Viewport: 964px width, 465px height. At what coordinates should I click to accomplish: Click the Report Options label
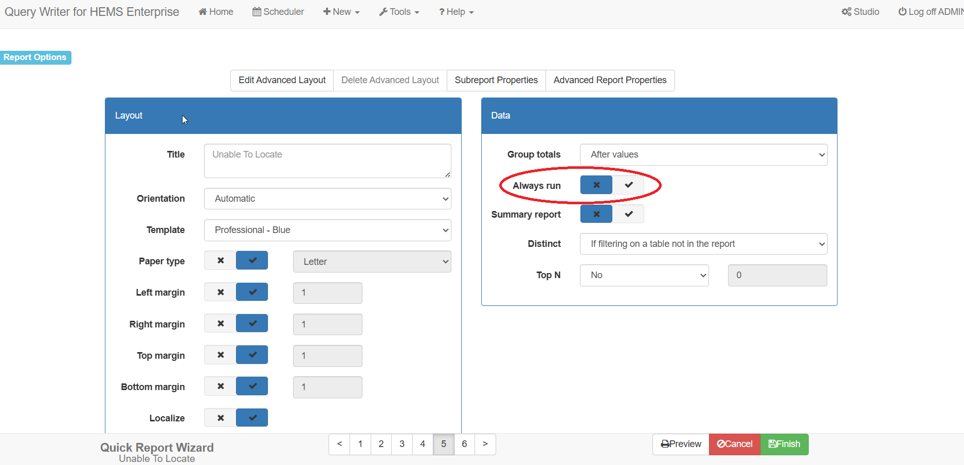point(35,57)
